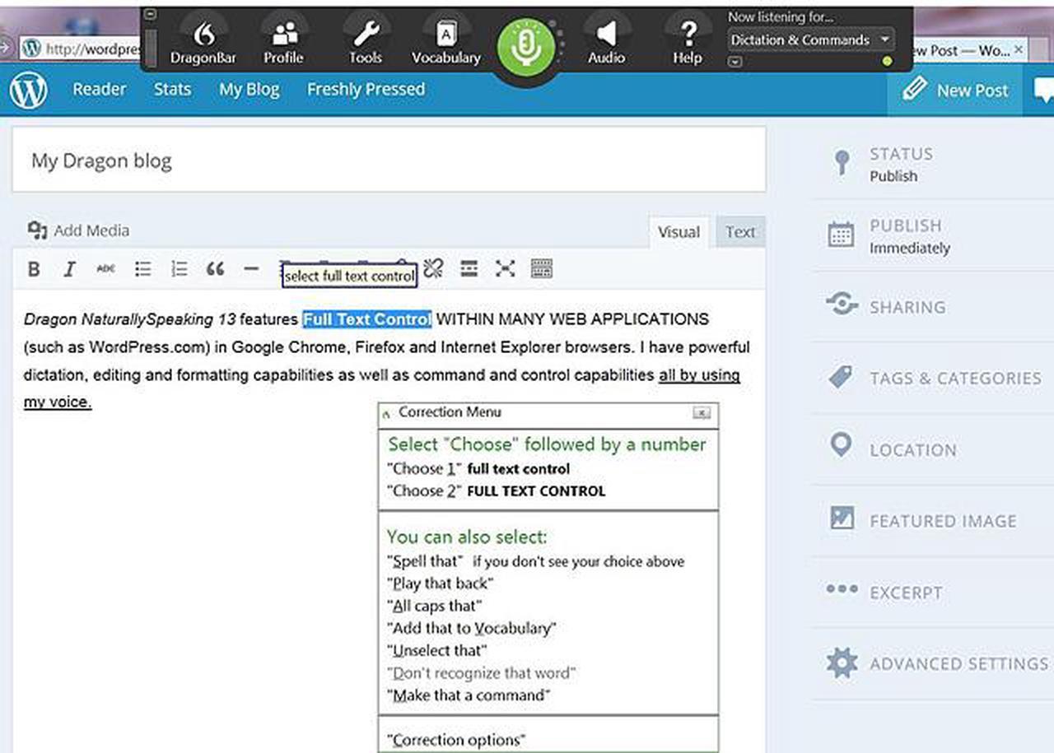Image resolution: width=1054 pixels, height=753 pixels.
Task: Choose "Add that to Vocabulary"
Action: (472, 628)
